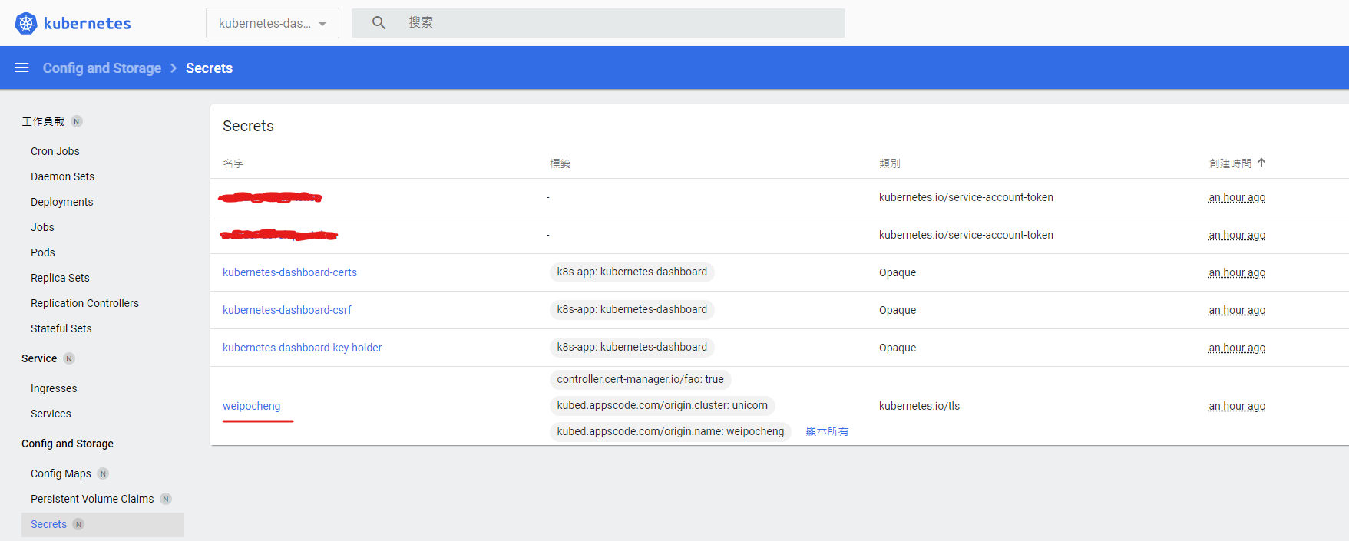
Task: Open kubernetes-dashboard-certs secret
Action: pos(289,272)
